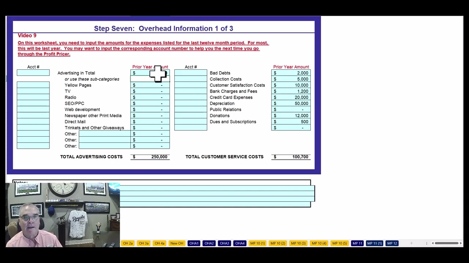Select the OHA1 sheet tab

tap(194, 243)
